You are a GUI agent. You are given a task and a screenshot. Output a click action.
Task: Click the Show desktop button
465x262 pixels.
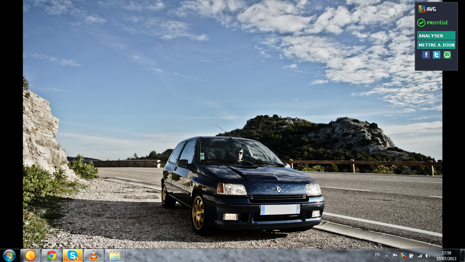click(463, 256)
